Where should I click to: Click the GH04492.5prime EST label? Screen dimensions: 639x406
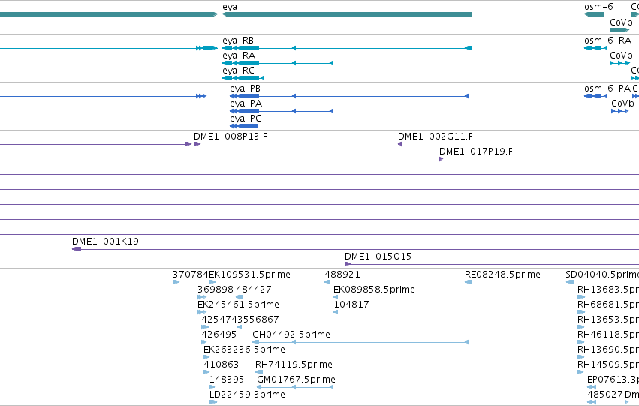[291, 335]
